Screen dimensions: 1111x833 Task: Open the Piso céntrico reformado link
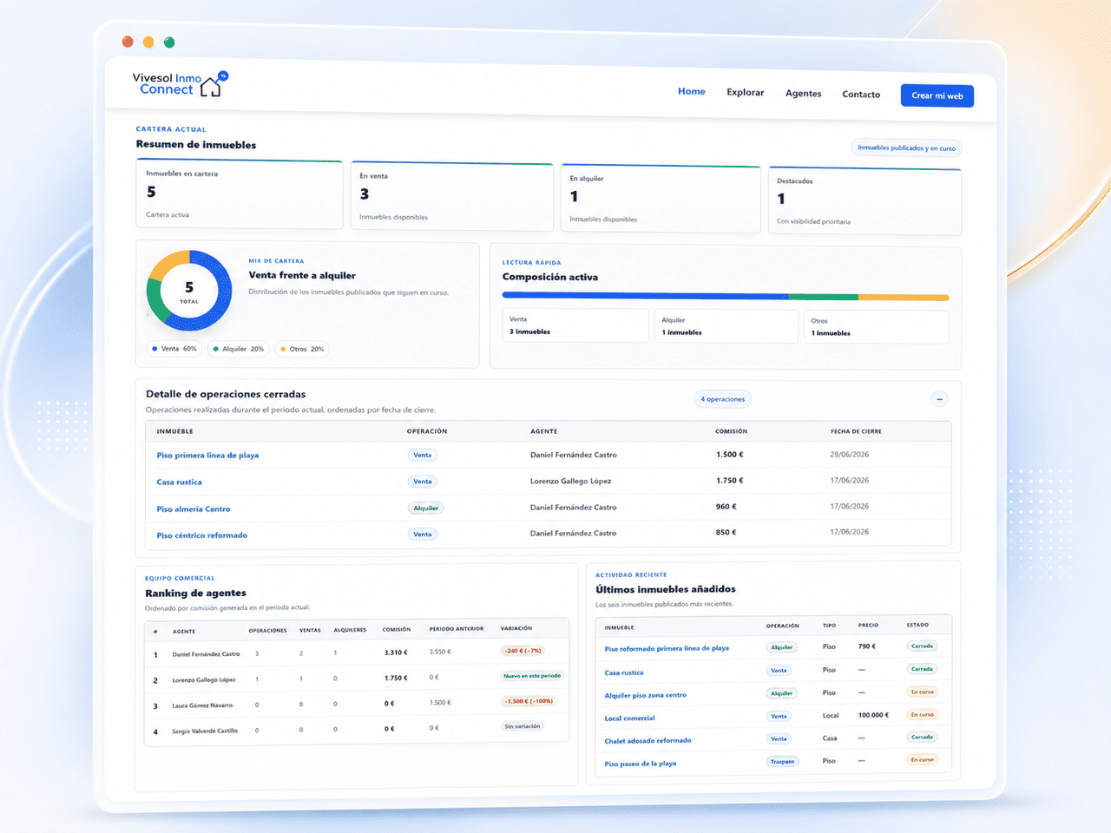click(201, 535)
